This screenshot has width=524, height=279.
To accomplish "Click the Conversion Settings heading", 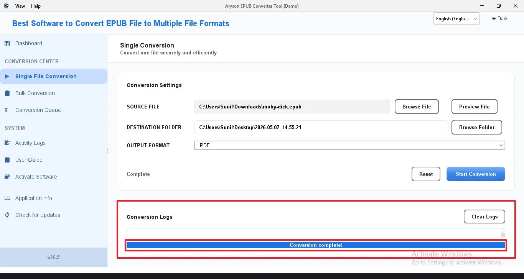I will (154, 85).
